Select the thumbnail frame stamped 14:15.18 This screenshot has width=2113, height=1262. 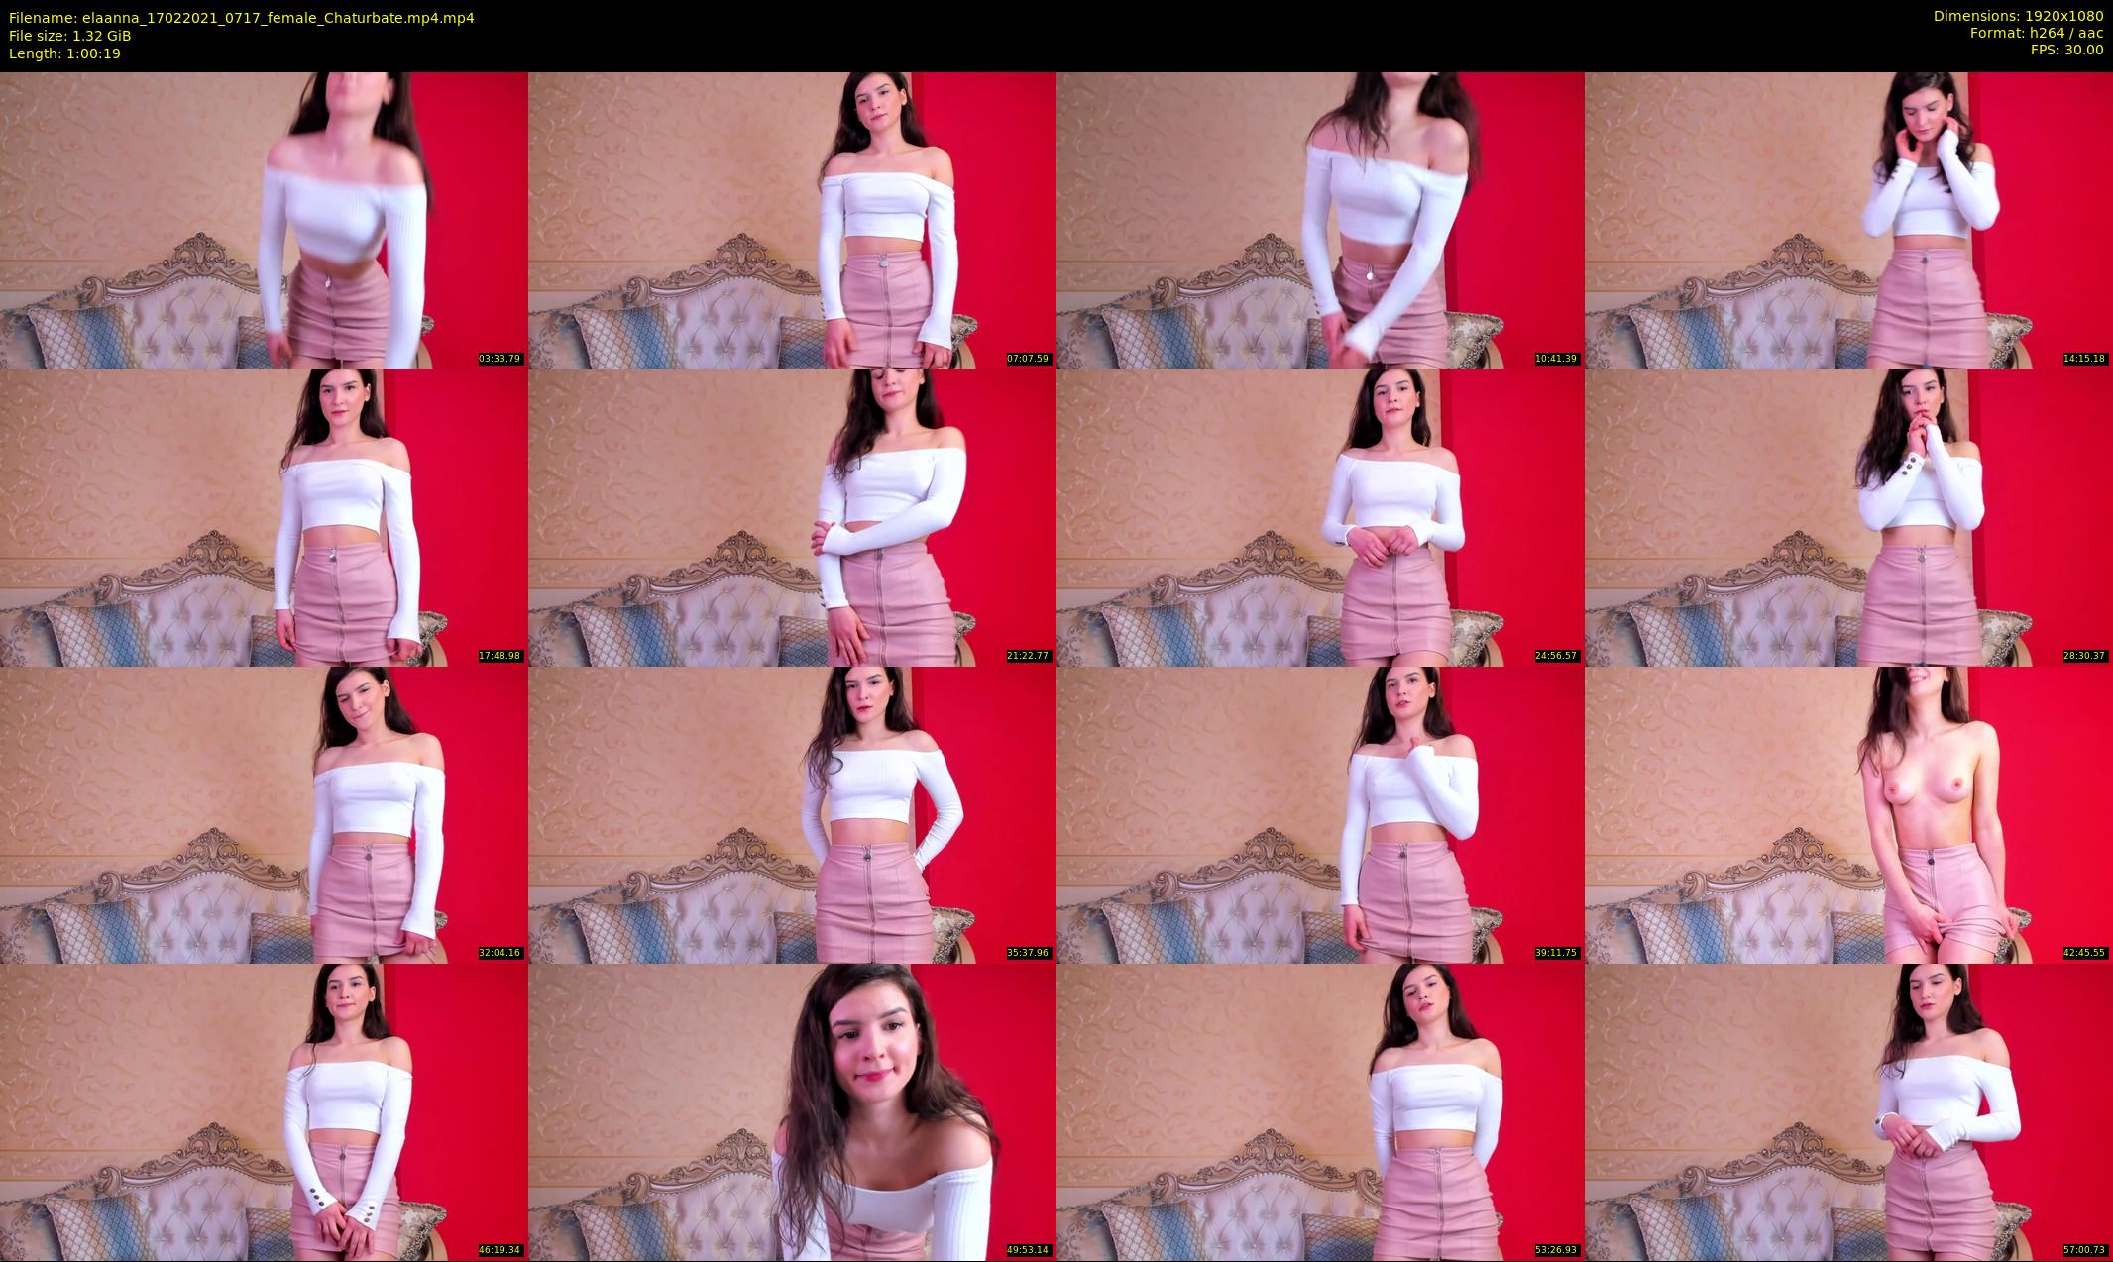click(1848, 220)
